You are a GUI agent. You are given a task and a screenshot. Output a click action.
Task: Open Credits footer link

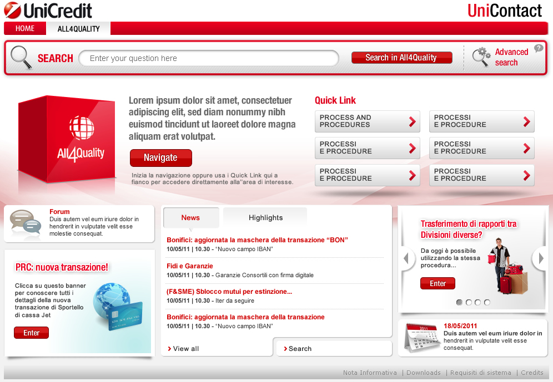[x=532, y=373]
